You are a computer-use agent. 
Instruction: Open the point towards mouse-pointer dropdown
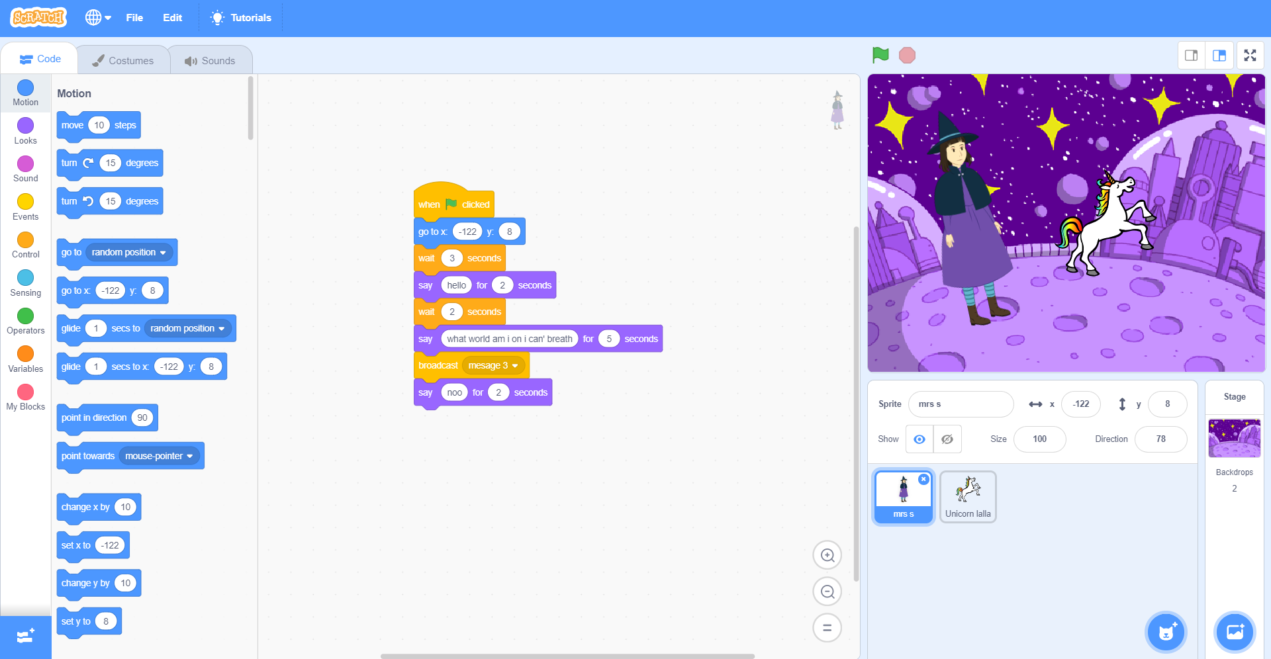click(x=160, y=457)
